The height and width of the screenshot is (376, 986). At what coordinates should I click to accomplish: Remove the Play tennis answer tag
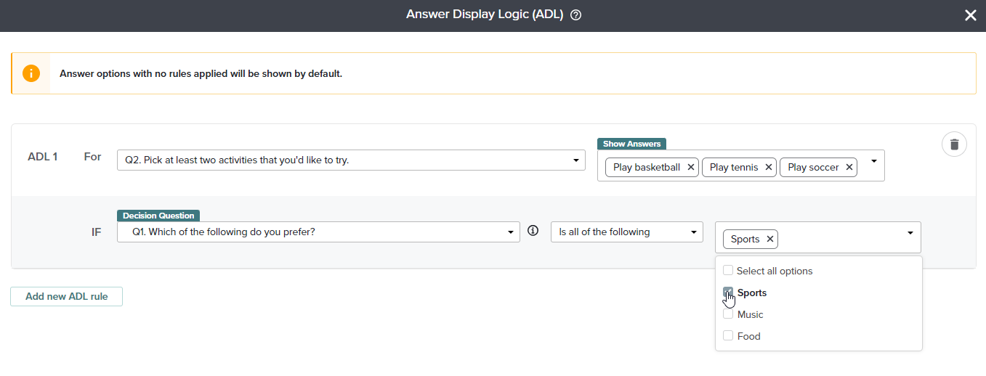point(769,167)
